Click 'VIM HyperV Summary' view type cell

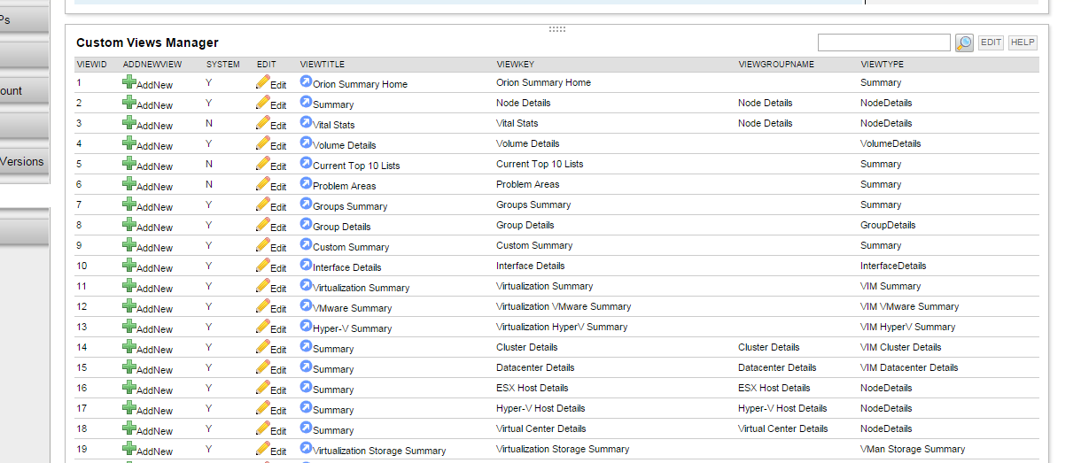pyautogui.click(x=908, y=327)
